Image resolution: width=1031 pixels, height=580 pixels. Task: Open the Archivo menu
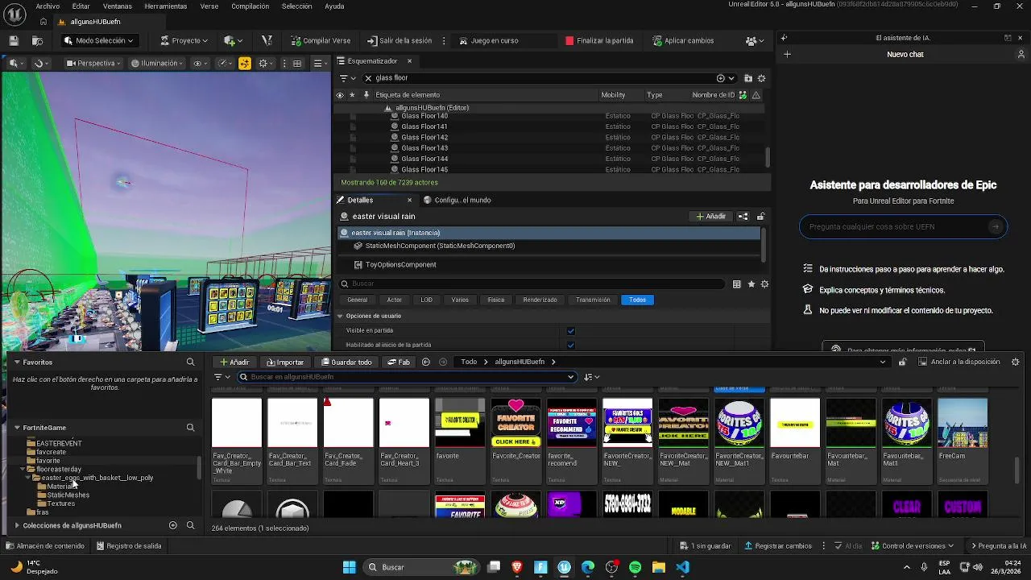point(48,6)
